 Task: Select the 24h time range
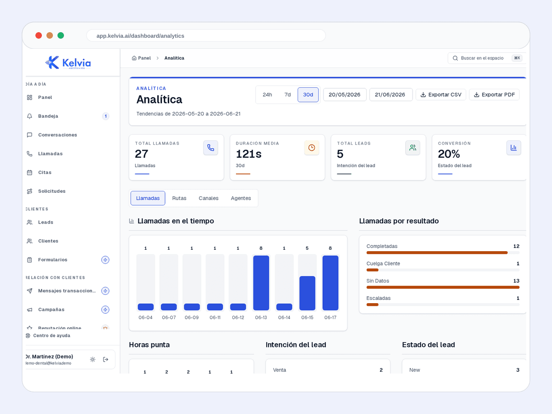coord(267,95)
